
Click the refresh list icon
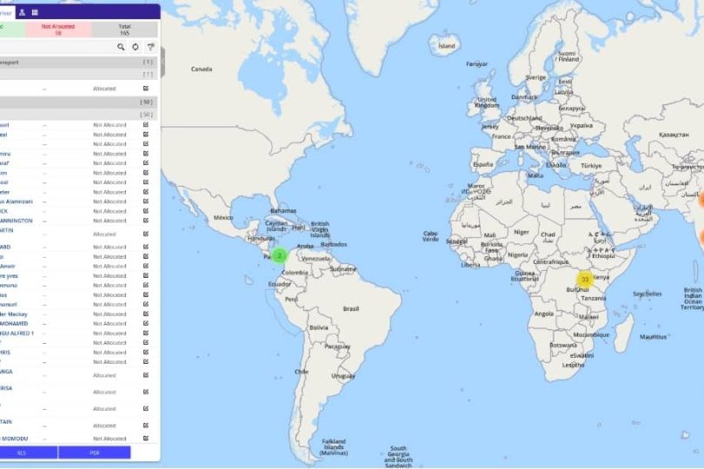[136, 46]
